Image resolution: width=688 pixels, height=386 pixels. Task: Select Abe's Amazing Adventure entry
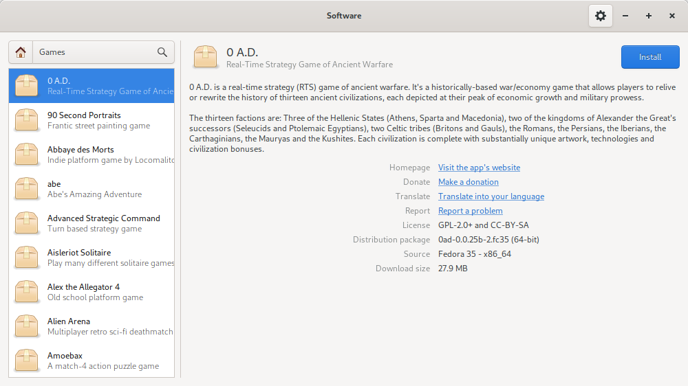click(x=92, y=188)
